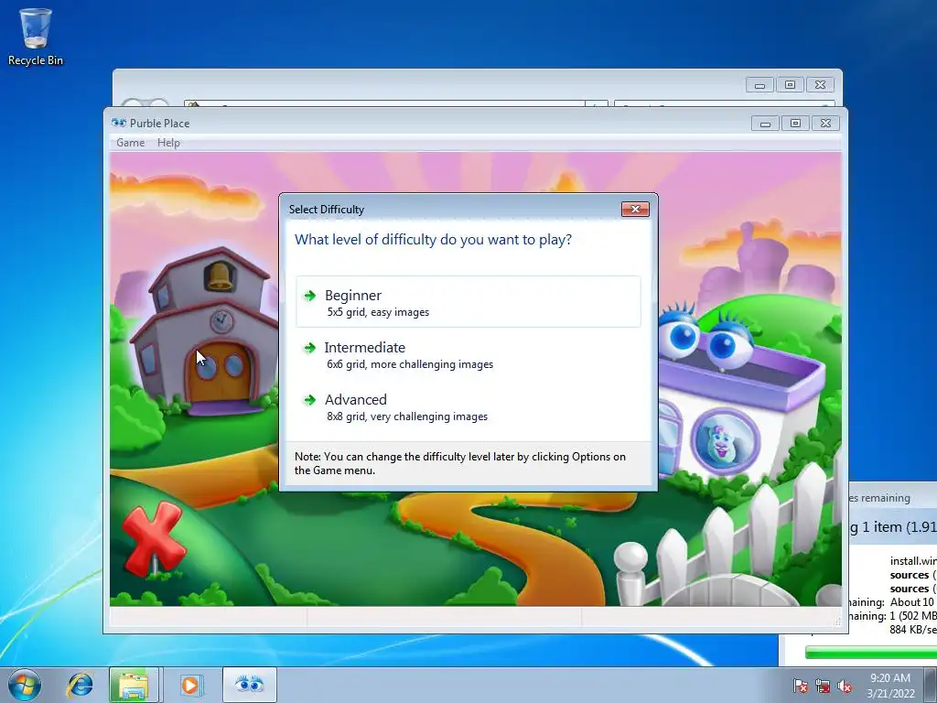937x703 pixels.
Task: Click the round purble portrait window on the shop
Action: tap(725, 442)
